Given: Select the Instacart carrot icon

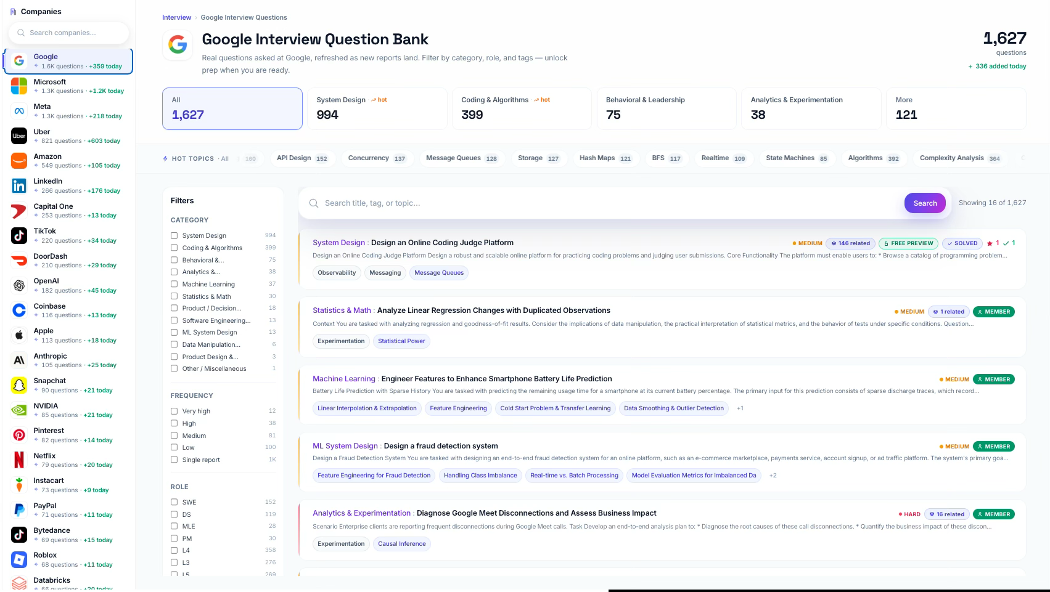Looking at the screenshot, I should coord(19,485).
